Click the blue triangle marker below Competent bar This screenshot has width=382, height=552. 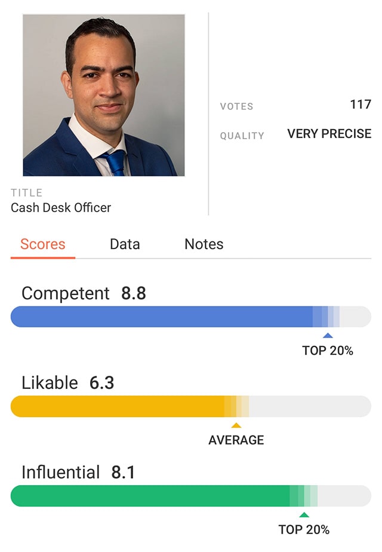coord(328,336)
